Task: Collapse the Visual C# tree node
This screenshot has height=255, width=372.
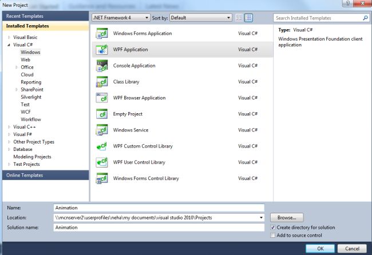Action: 9,45
